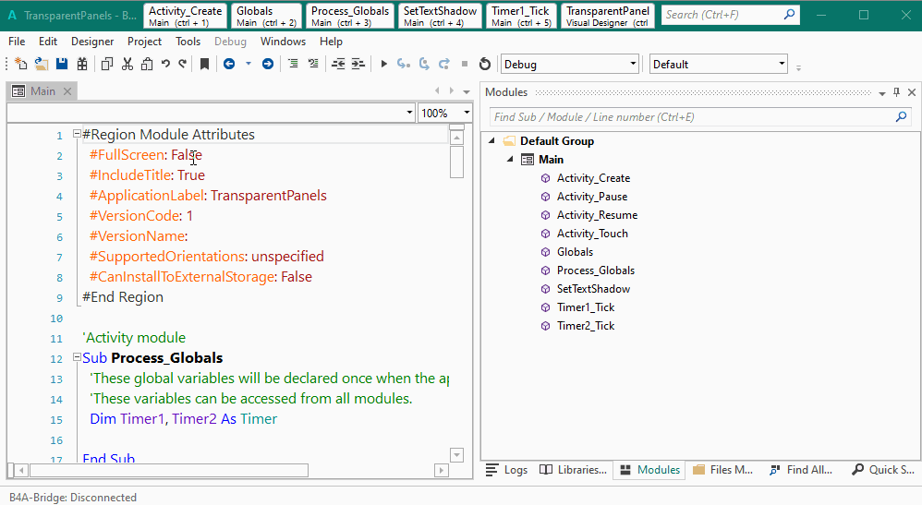Viewport: 922px width, 505px height.
Task: Decrease indent of selected lines
Action: click(338, 64)
